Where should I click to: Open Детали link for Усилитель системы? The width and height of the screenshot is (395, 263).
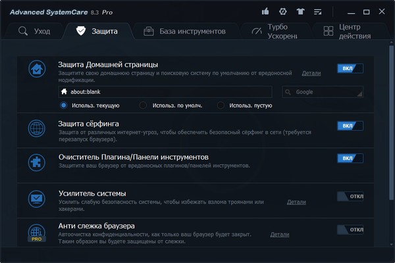pos(296,202)
